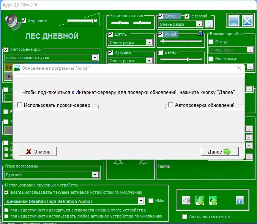Image resolution: width=257 pixels, height=224 pixels.
Task: Minimize the Аура window with blue button
Action: (234, 20)
